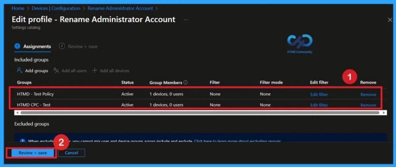Click the horizontal scrollbar track
This screenshot has height=167, width=396.
click(x=200, y=113)
